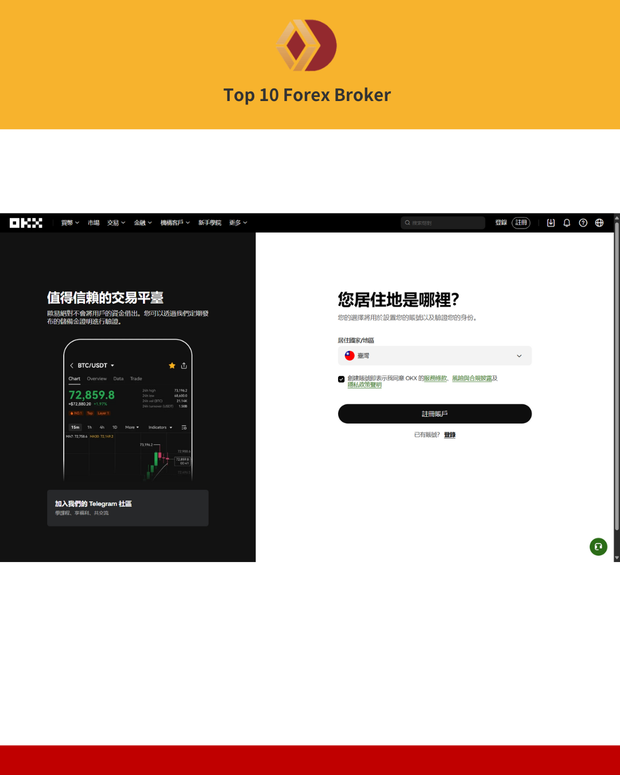Open the language globe icon
Viewport: 620px width, 775px height.
tap(599, 223)
